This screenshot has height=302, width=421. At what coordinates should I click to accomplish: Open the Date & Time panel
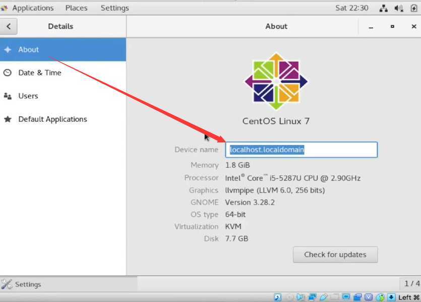pyautogui.click(x=63, y=72)
